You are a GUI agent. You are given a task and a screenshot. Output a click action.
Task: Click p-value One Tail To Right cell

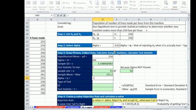pos(103,104)
